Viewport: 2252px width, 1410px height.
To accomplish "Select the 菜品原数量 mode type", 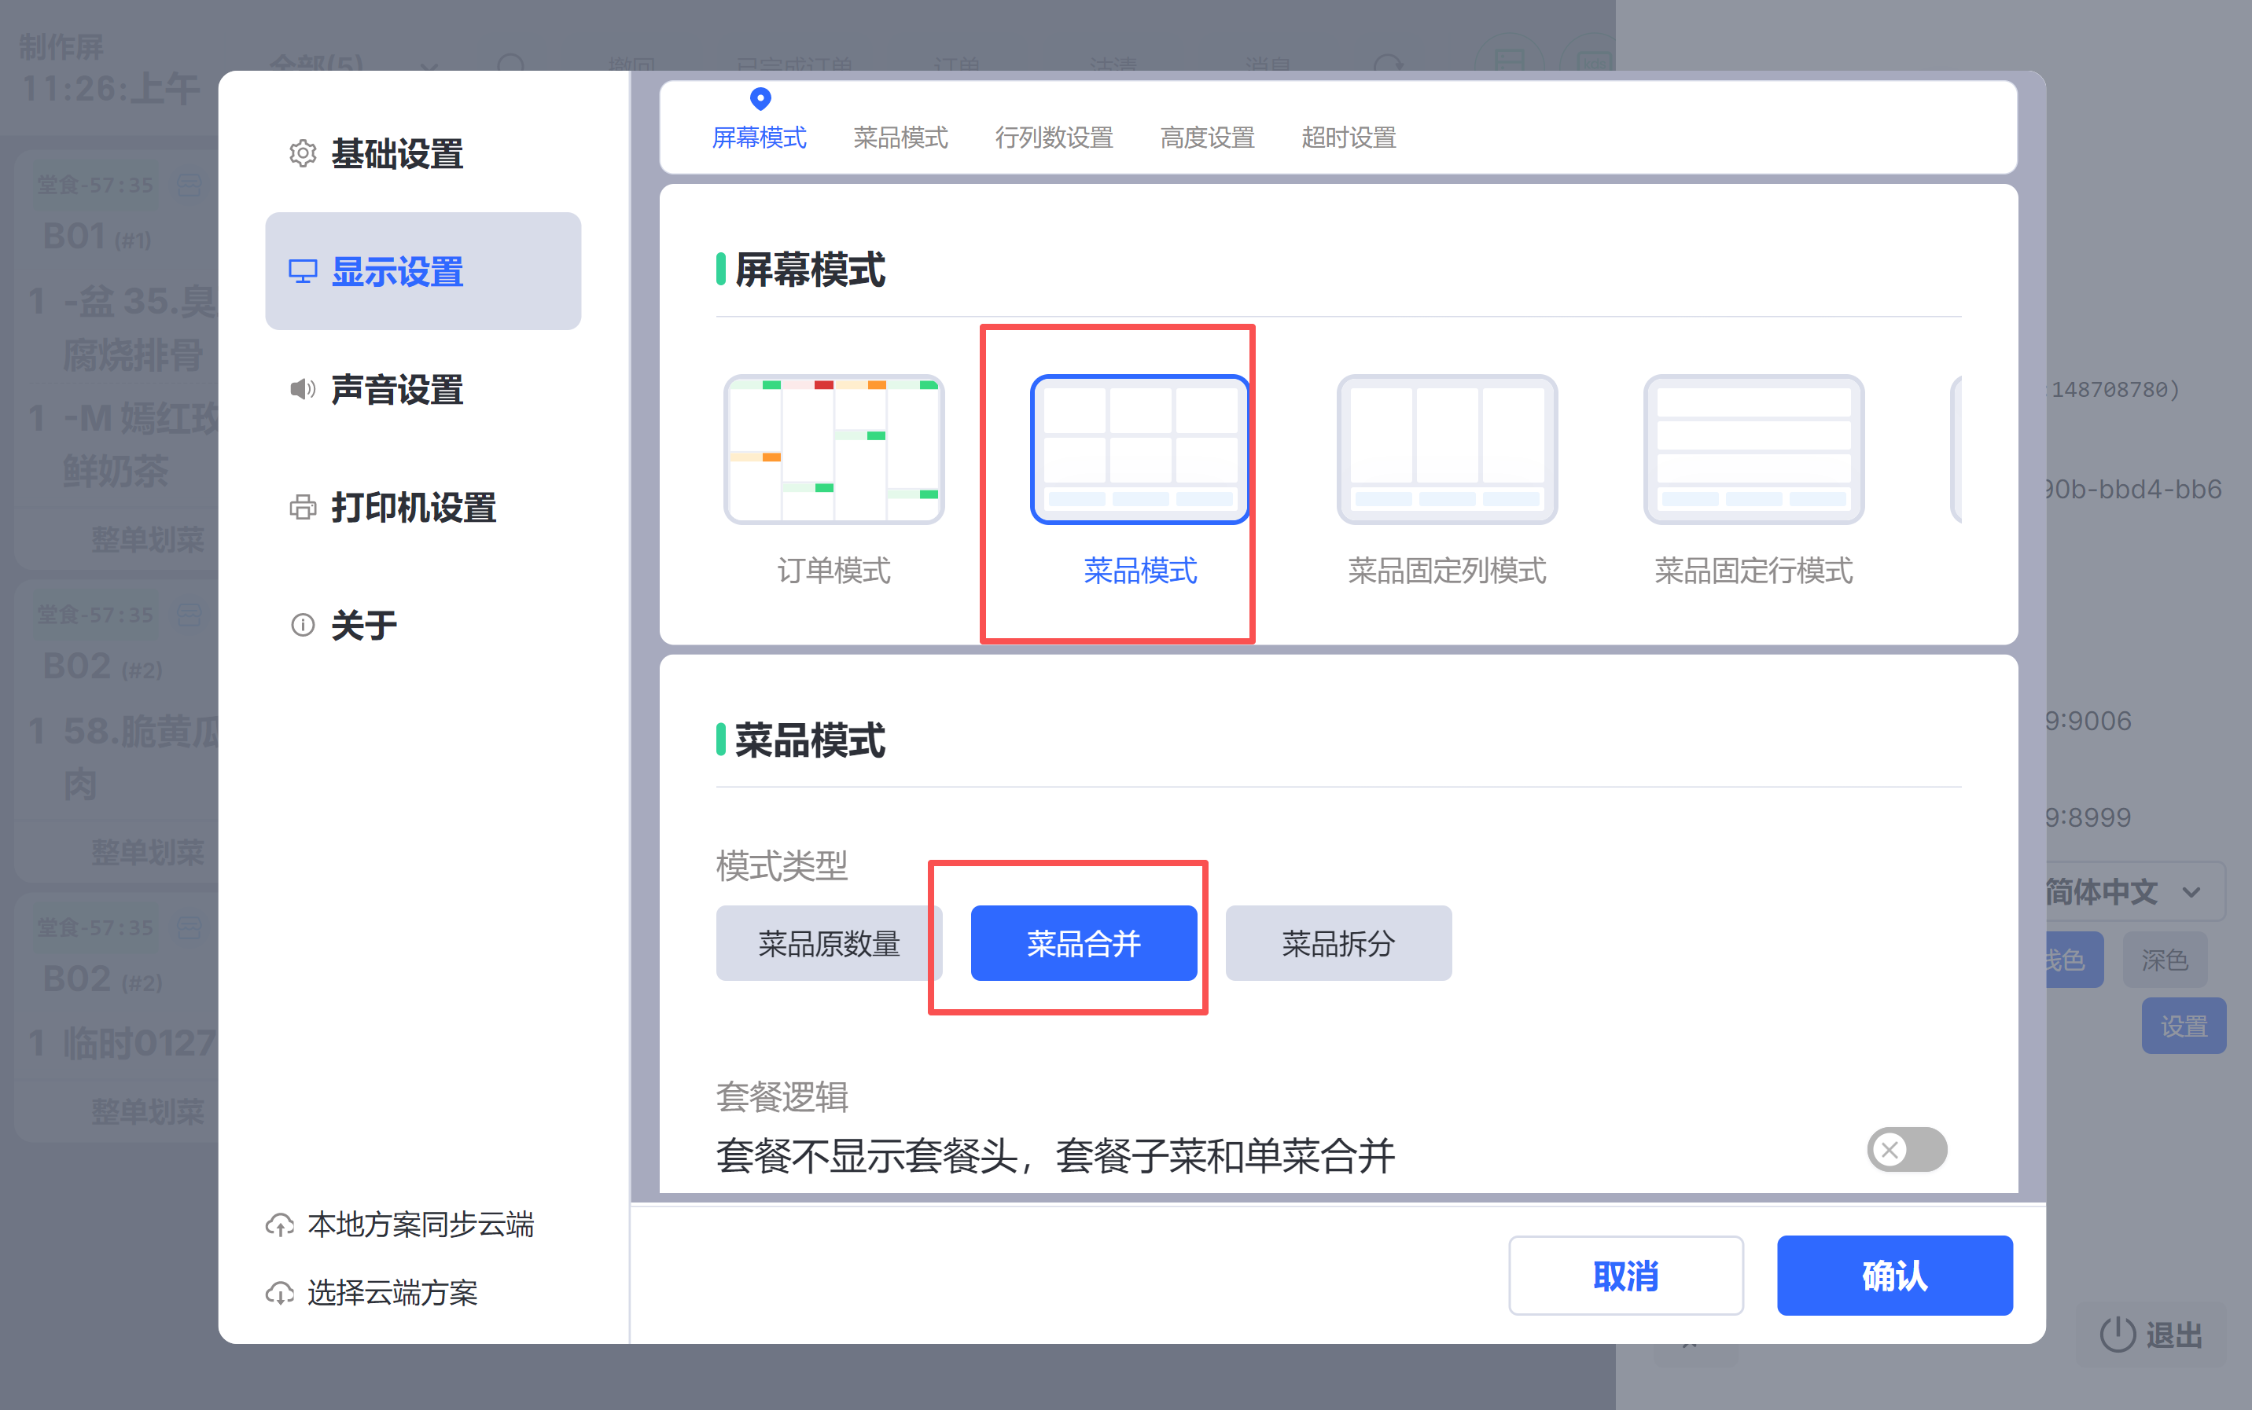I will tap(827, 943).
